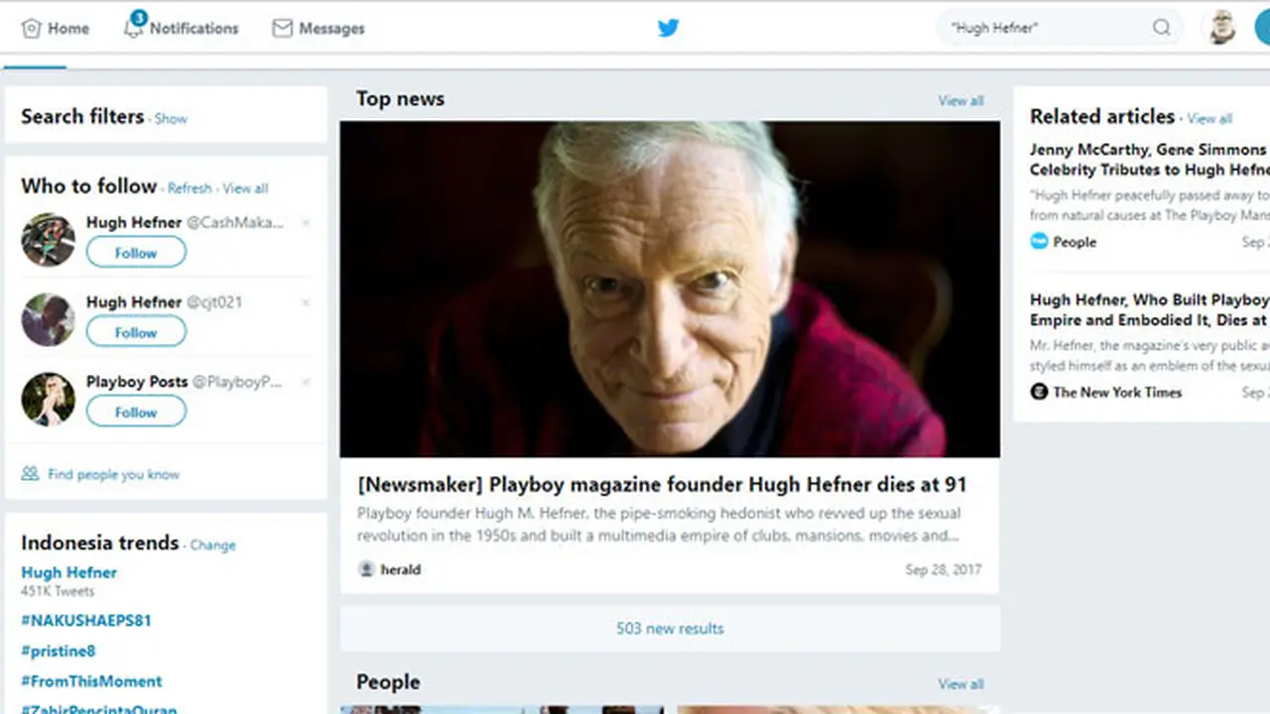Open the Home tab

coord(56,29)
